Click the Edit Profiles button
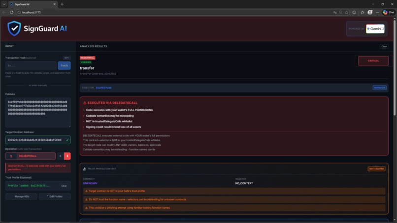The image size is (397, 223). tap(55, 196)
